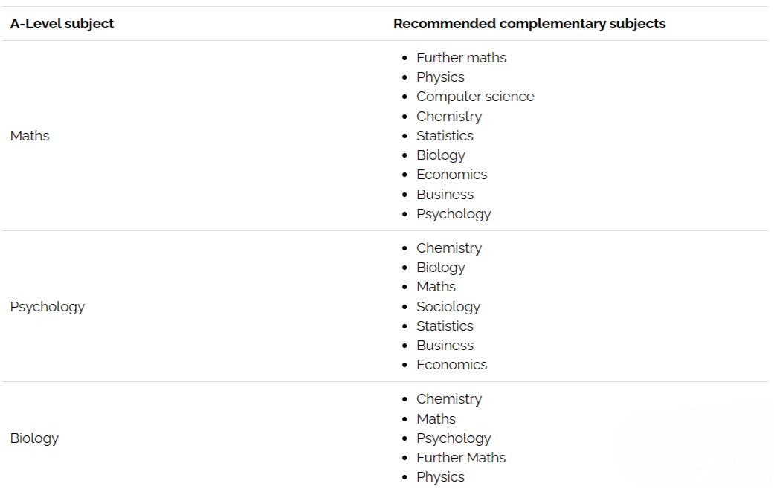
Task: Click 'Chemistry' in the Maths row list
Action: [x=448, y=117]
